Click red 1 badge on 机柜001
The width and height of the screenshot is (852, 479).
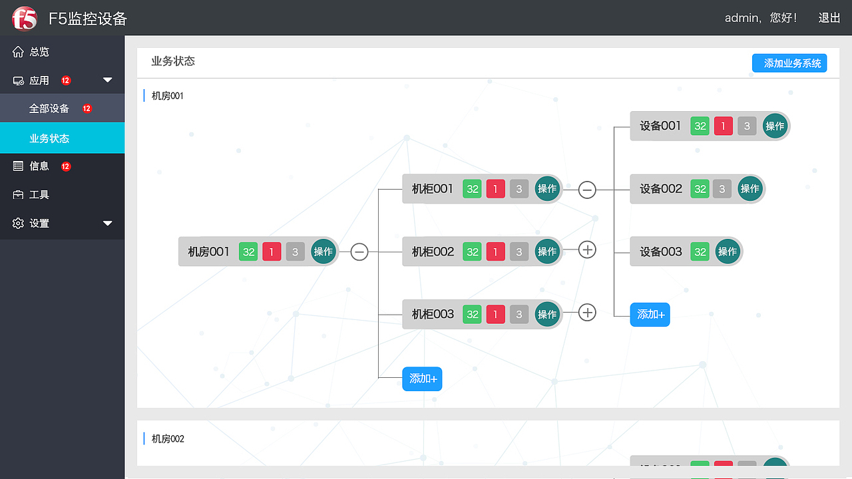click(x=495, y=189)
